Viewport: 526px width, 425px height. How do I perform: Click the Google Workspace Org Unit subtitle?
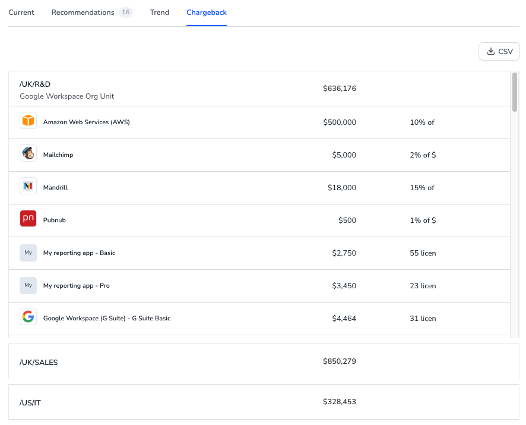[66, 96]
